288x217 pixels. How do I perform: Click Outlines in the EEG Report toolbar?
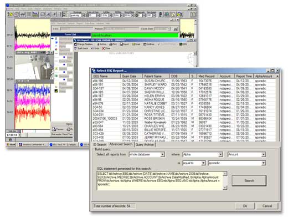pyautogui.click(x=149, y=44)
